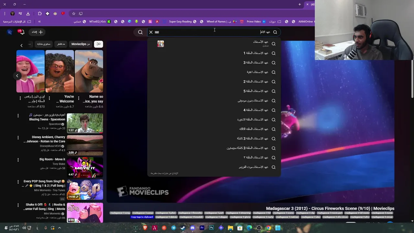Open the on-screen keyboard icon in search box
This screenshot has height=233, width=414.
[157, 32]
